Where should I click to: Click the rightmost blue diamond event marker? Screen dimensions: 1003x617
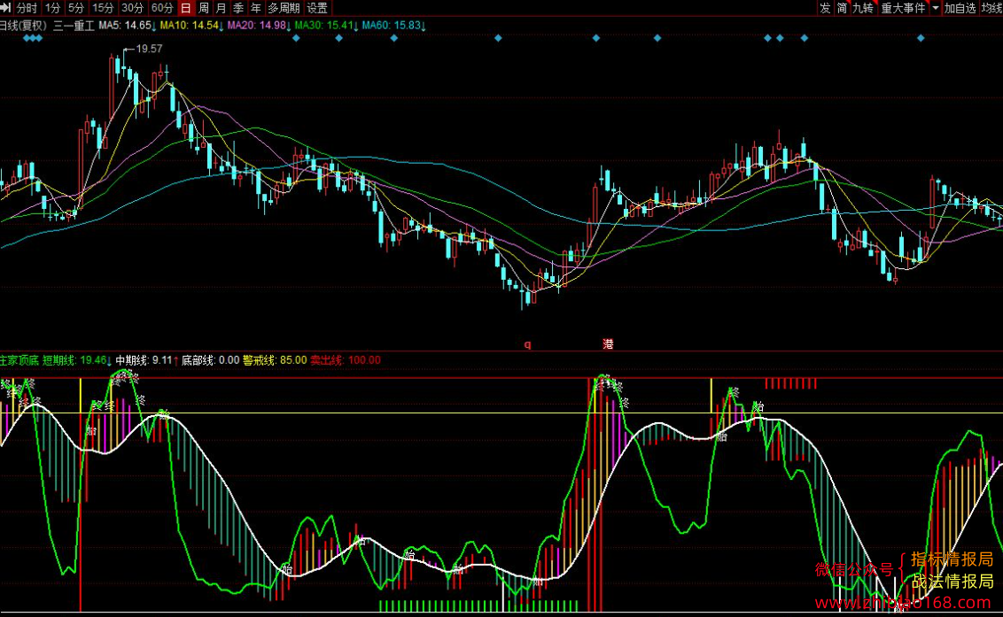point(921,38)
